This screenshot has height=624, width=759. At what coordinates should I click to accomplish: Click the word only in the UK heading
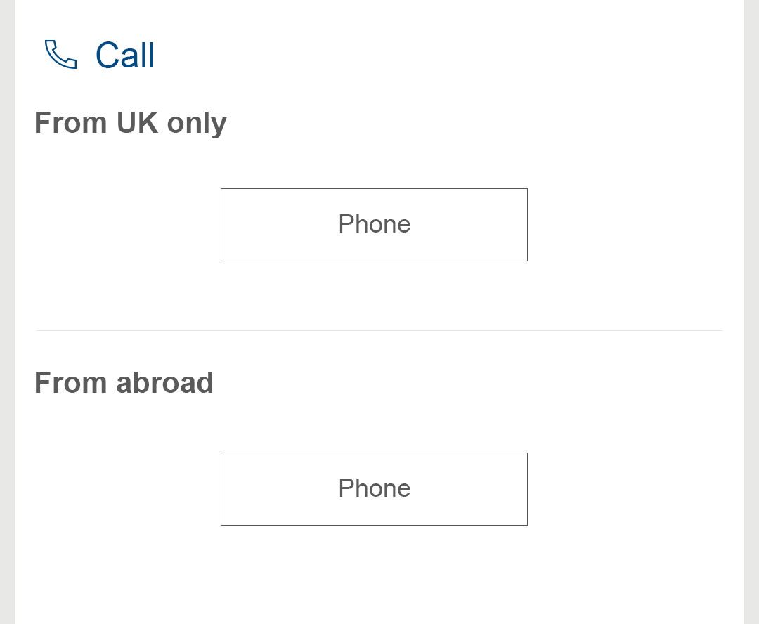197,124
